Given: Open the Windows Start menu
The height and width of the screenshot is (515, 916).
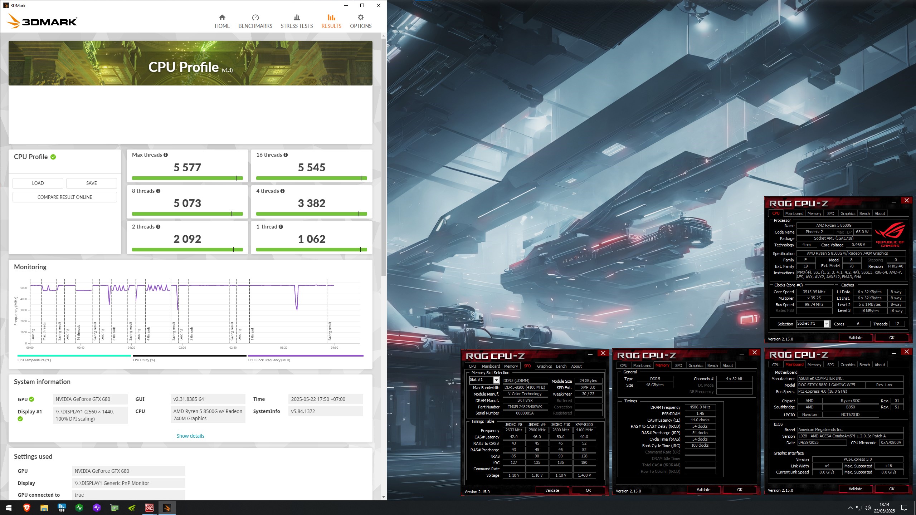Looking at the screenshot, I should [9, 507].
